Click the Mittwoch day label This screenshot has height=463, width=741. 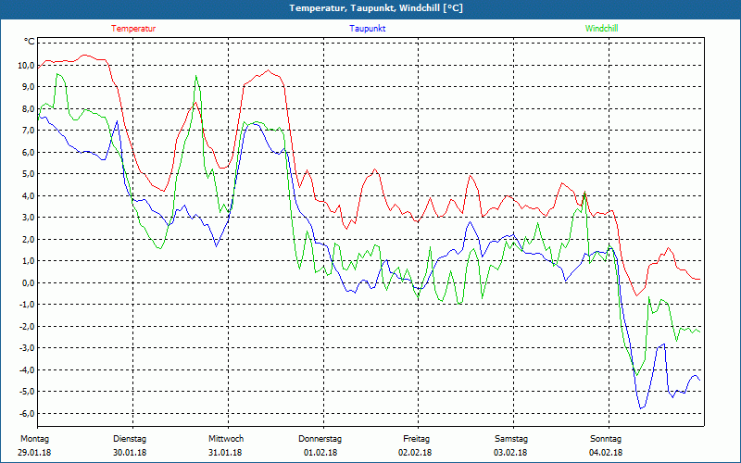pos(226,439)
